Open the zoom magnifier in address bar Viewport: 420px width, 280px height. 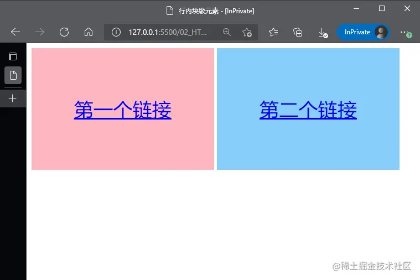[x=227, y=32]
